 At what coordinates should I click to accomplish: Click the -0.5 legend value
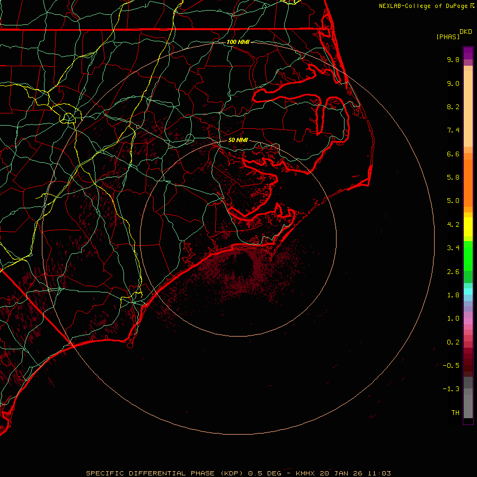(451, 366)
